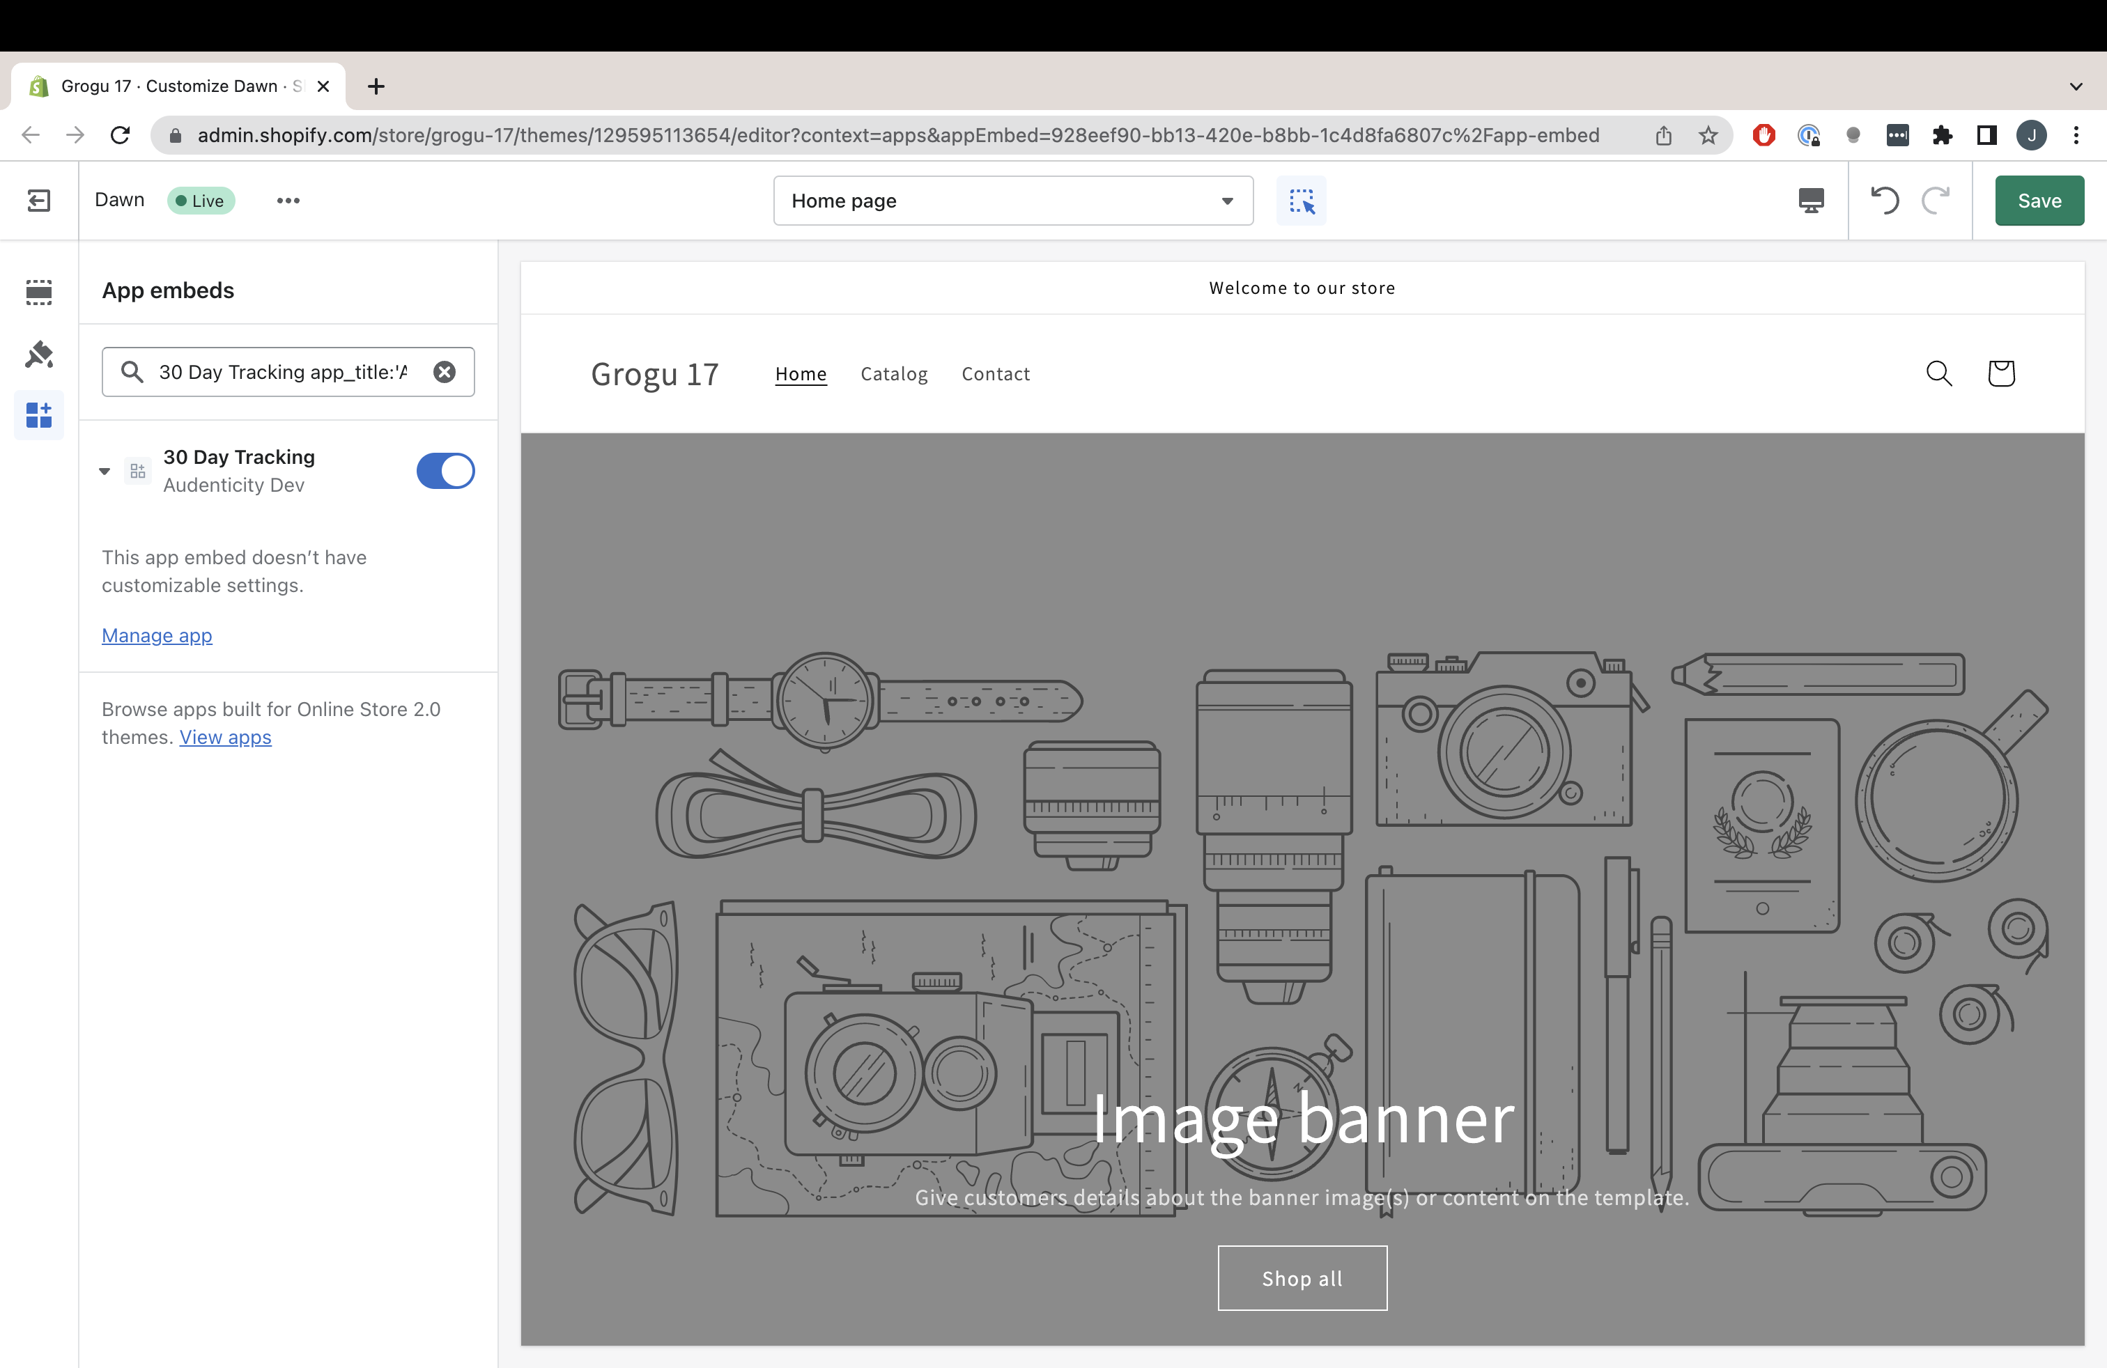Open the store search magnifier icon

[x=1939, y=373]
